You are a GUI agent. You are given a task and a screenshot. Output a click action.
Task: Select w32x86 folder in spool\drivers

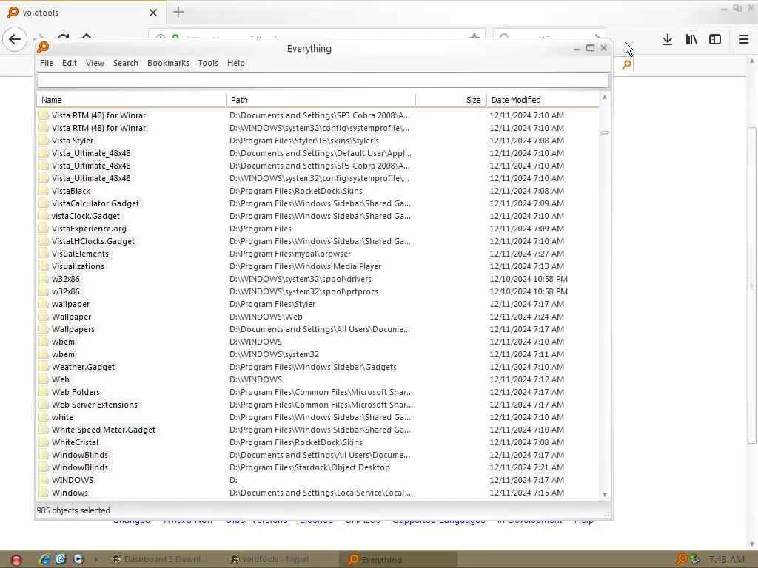(318, 279)
